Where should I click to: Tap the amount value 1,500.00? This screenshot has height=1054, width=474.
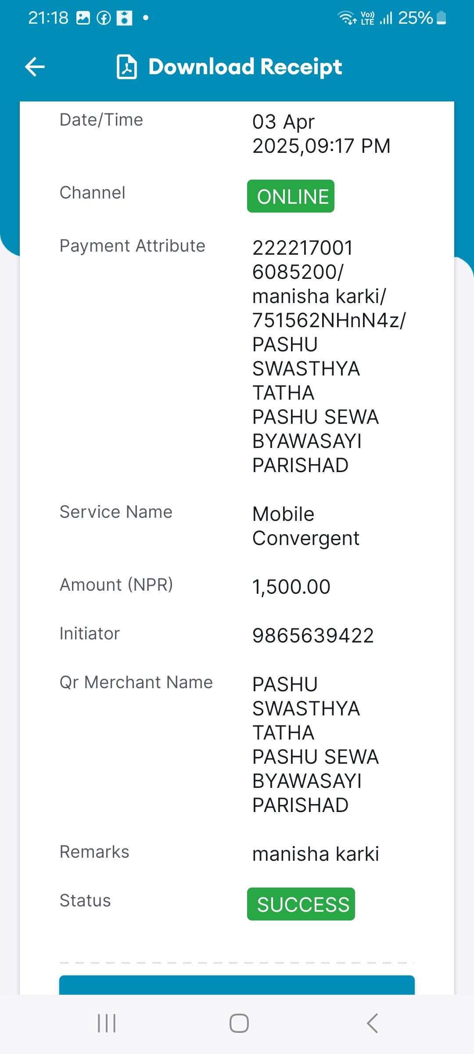tap(291, 587)
